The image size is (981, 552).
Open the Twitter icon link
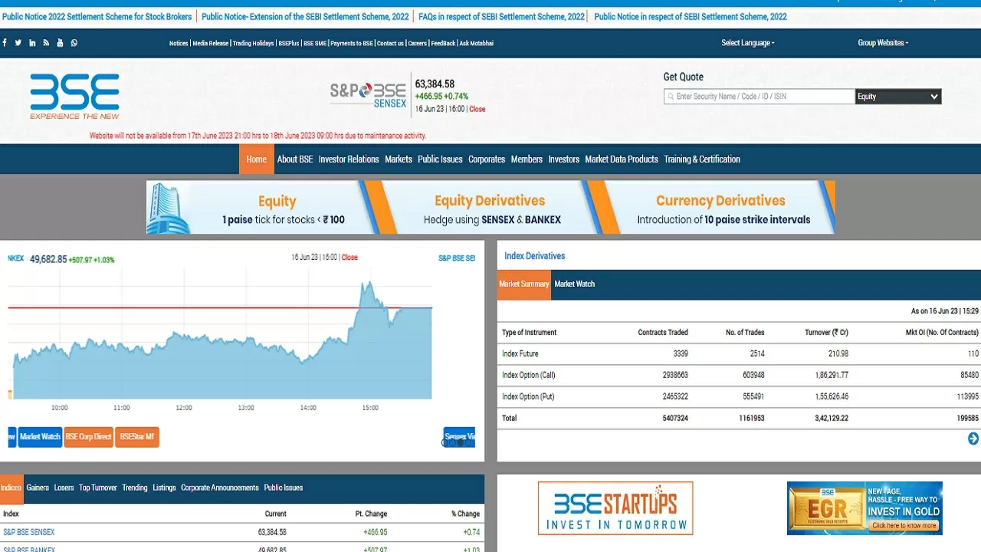pos(18,43)
